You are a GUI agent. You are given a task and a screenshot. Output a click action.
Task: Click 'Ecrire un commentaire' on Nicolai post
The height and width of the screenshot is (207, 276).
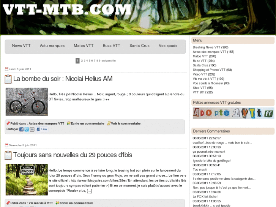pyautogui.click(x=87, y=123)
